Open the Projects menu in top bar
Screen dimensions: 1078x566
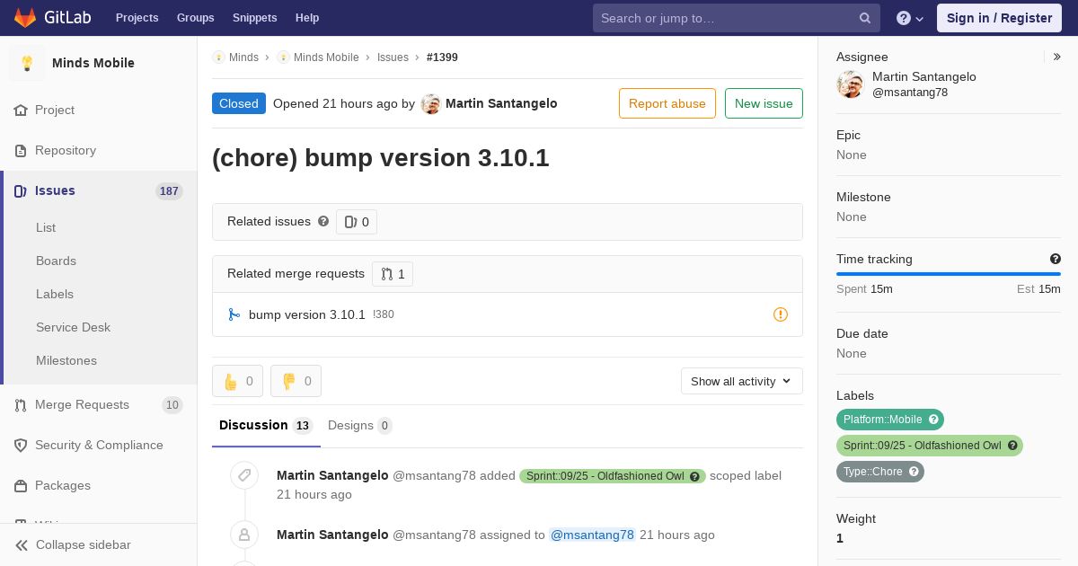137,18
